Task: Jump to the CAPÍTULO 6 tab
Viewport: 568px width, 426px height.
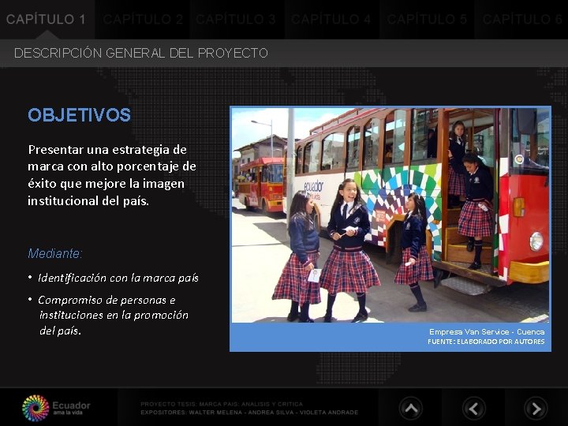Action: click(521, 19)
